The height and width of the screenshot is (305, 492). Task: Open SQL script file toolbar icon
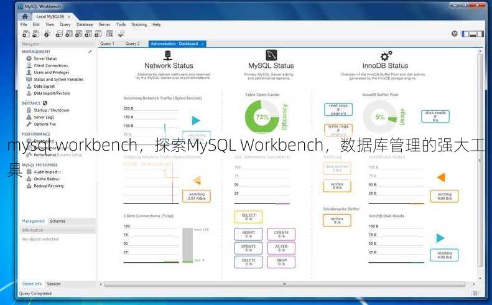pyautogui.click(x=36, y=34)
